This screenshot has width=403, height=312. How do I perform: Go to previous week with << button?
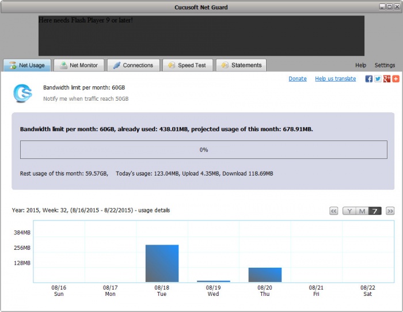pyautogui.click(x=333, y=211)
